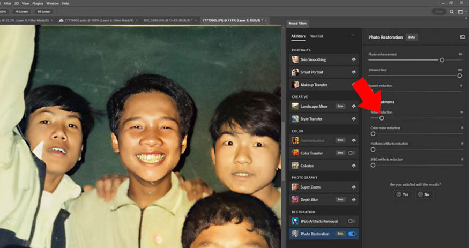
Task: Switch to the All filters tab
Action: click(298, 36)
